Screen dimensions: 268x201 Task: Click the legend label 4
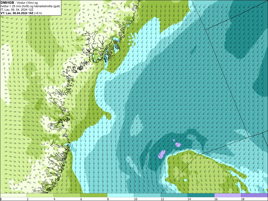(x=54, y=199)
